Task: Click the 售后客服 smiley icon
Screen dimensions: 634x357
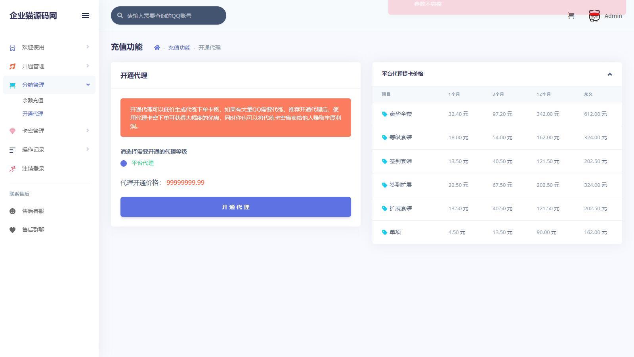Action: (13, 211)
